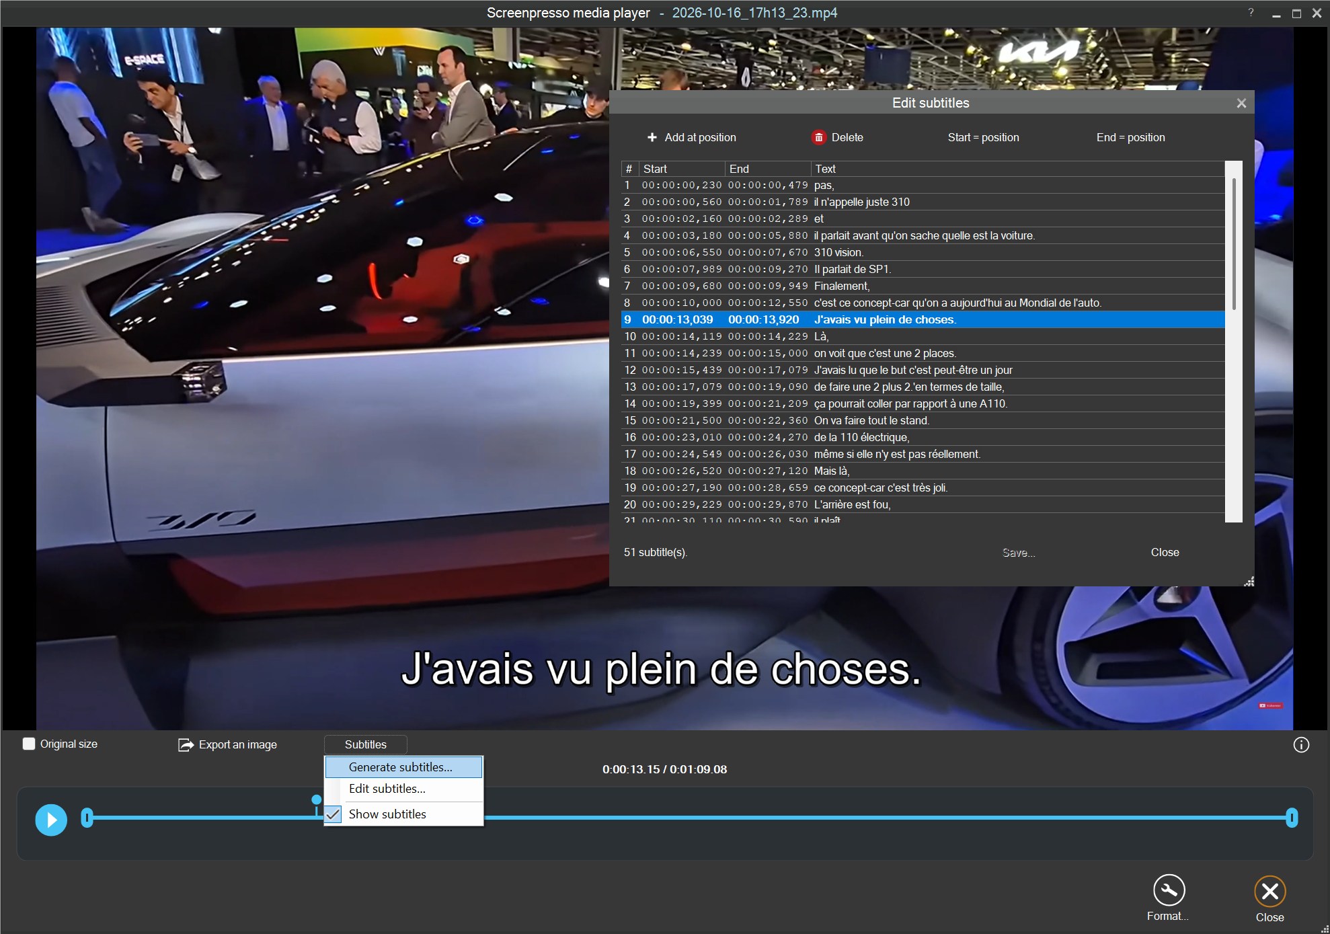Select row 'il parlait avant qu'on sache quelle est la voiture.'
Image resolution: width=1330 pixels, height=934 pixels.
point(923,235)
